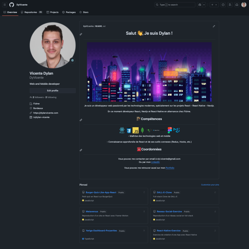
Task: Select the MongoDB icon under Compétences
Action: tap(142, 130)
